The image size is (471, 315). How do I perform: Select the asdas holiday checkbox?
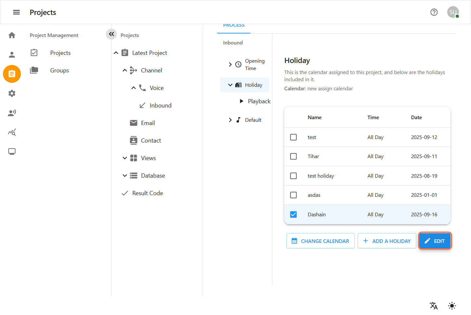pos(293,195)
